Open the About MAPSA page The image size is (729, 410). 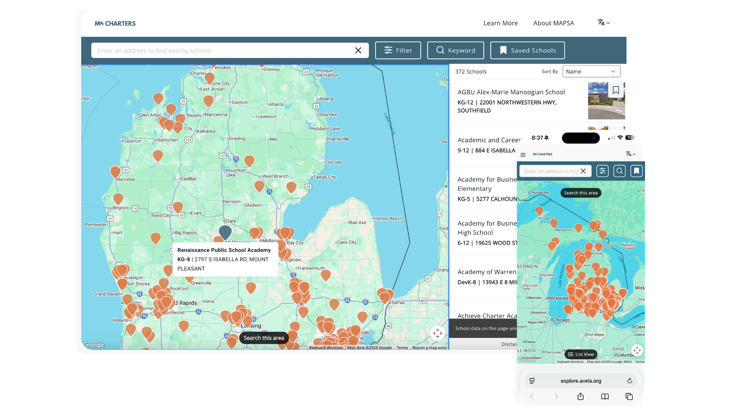[553, 23]
